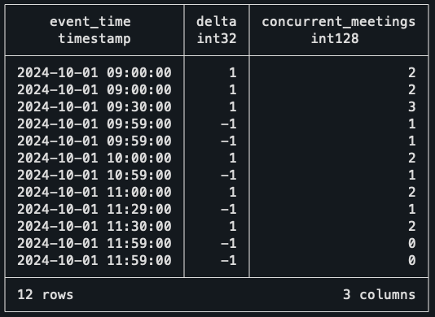The width and height of the screenshot is (435, 317).
Task: Click the timestamp type label
Action: click(94, 38)
